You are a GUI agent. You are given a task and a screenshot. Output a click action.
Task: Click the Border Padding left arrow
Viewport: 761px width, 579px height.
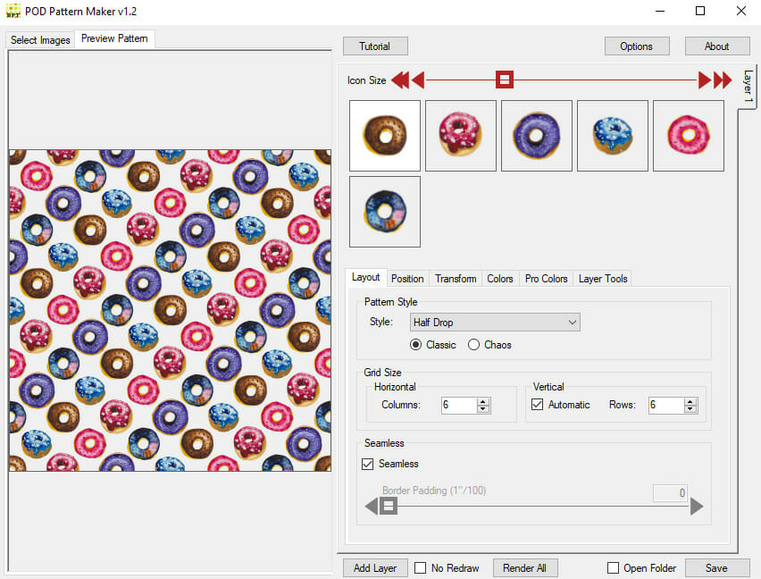[x=372, y=507]
